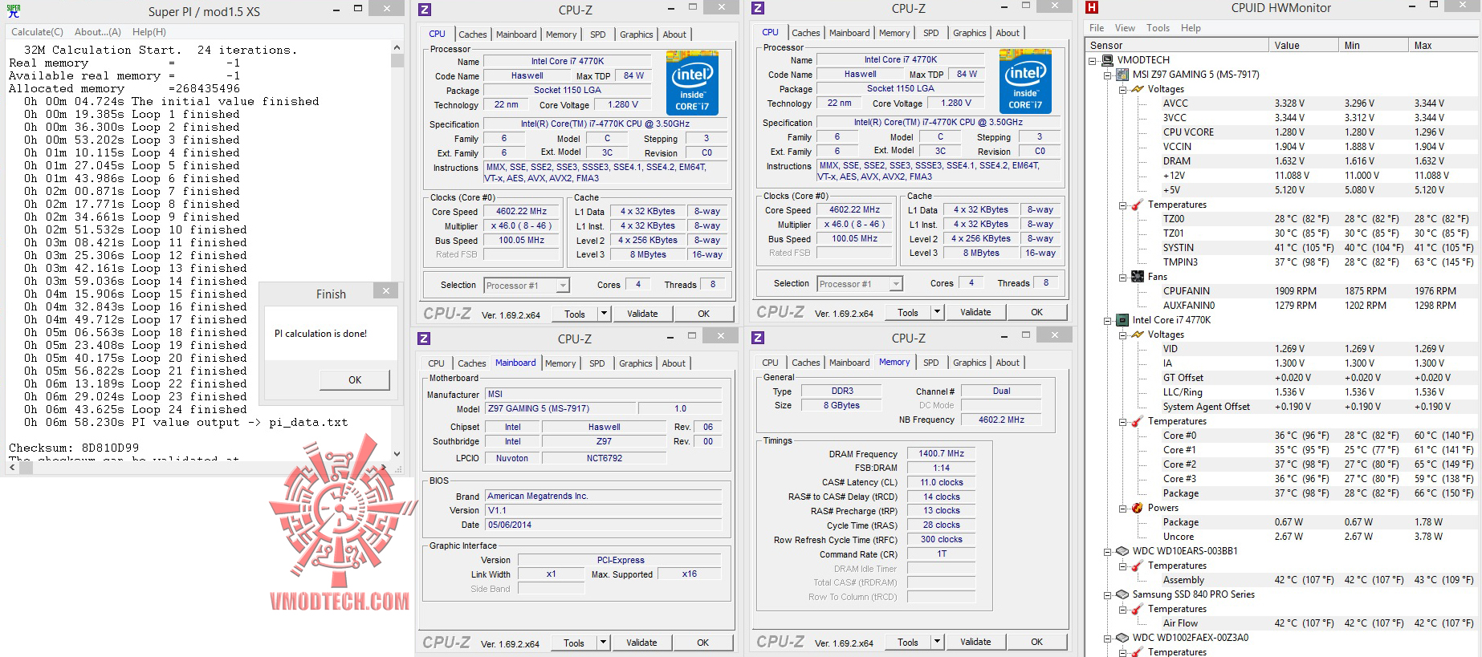This screenshot has width=1482, height=657.
Task: Click the CPU-Z title icon in the window beside HWMonitor
Action: click(758, 8)
